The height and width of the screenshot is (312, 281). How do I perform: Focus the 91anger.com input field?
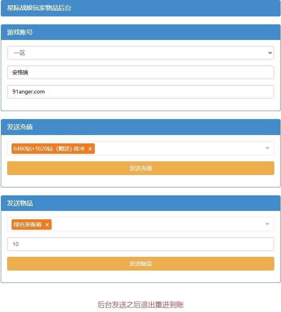140,92
